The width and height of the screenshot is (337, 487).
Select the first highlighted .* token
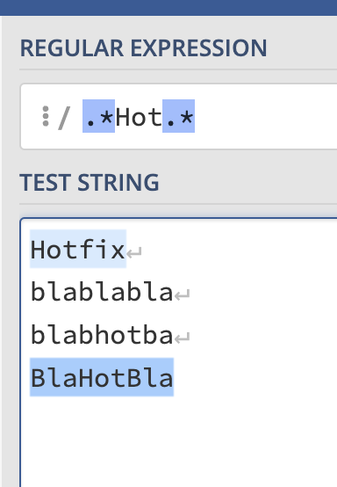[x=98, y=116]
